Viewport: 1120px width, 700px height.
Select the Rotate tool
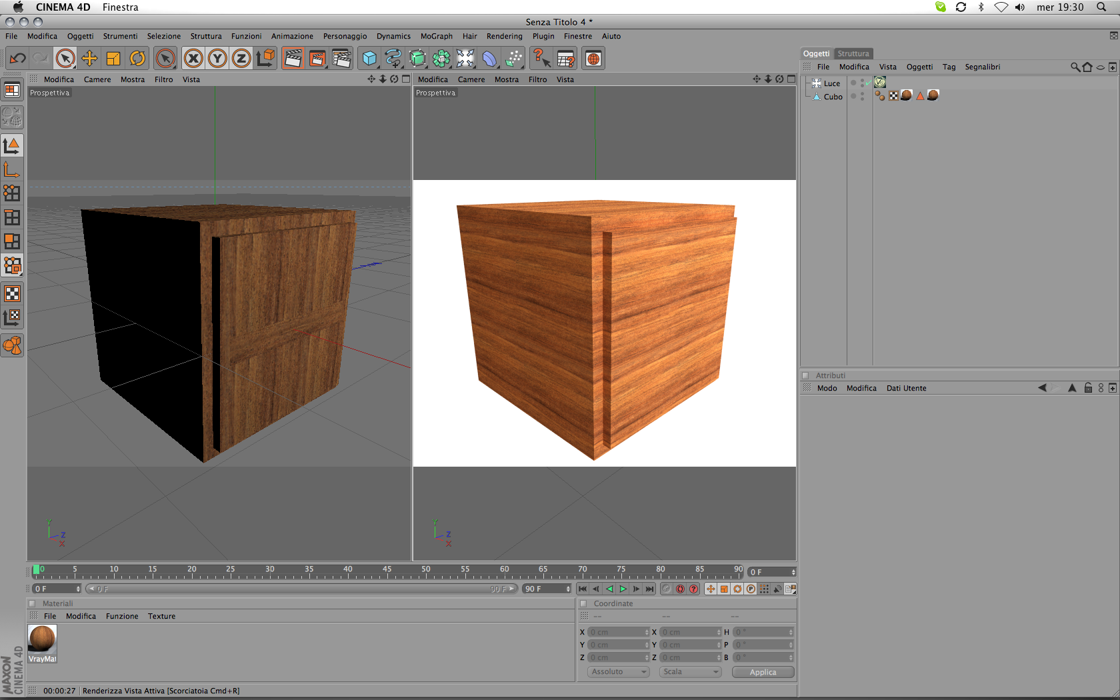137,59
